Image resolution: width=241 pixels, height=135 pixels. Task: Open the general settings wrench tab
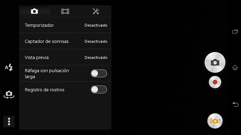(96, 11)
